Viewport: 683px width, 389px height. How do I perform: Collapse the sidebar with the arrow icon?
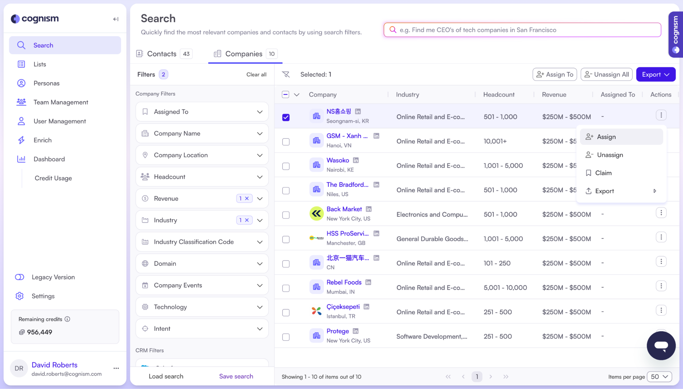tap(115, 19)
